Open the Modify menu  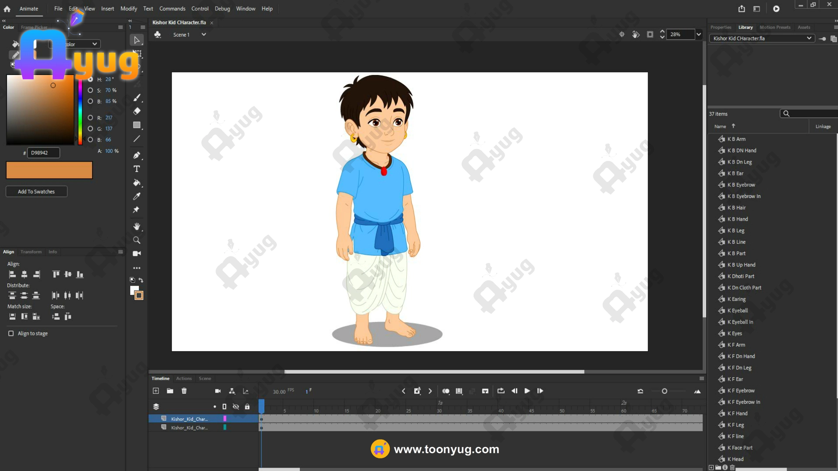click(x=128, y=9)
